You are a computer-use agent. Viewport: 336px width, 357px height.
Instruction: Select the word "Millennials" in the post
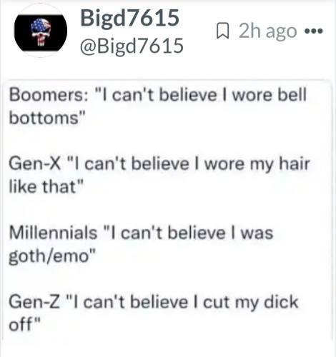pyautogui.click(x=53, y=233)
